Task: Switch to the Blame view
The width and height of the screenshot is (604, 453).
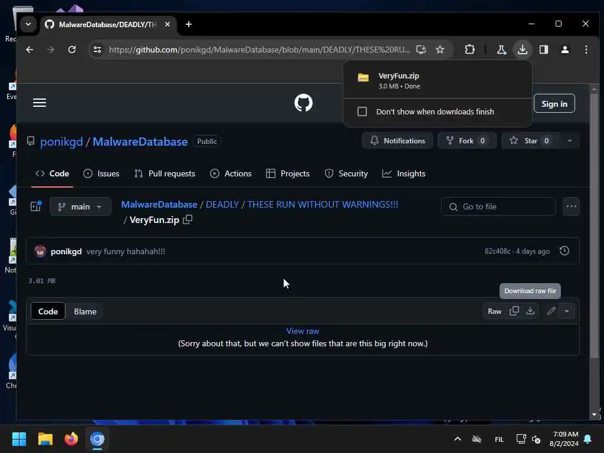Action: point(85,311)
